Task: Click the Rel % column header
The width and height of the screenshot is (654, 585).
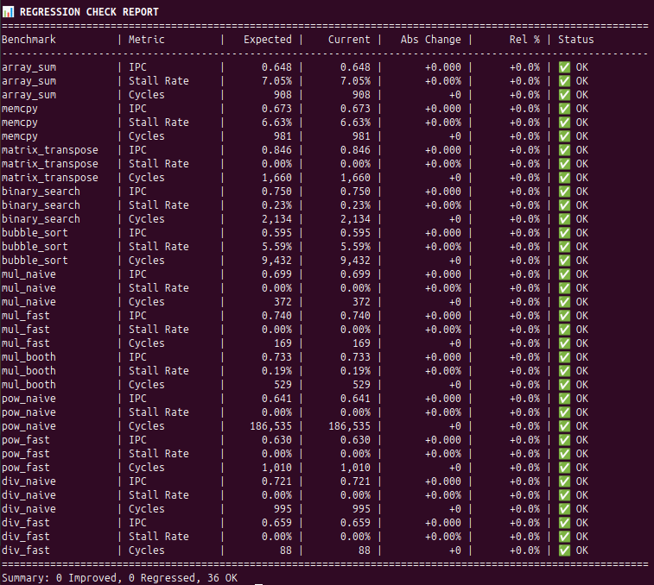Action: 524,40
